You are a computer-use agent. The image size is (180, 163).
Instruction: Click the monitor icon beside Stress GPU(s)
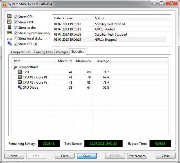pyautogui.click(x=10, y=44)
